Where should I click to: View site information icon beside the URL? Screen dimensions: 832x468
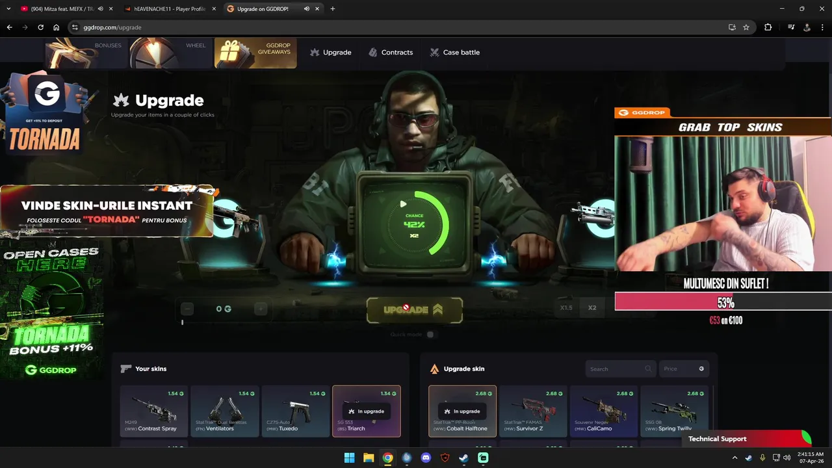tap(75, 27)
